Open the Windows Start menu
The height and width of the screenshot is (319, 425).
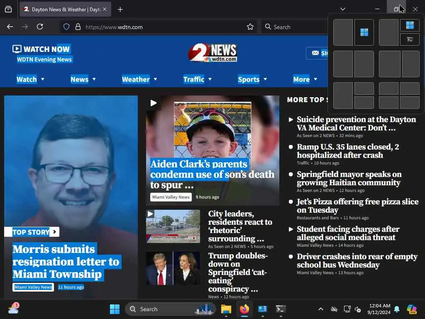115,309
